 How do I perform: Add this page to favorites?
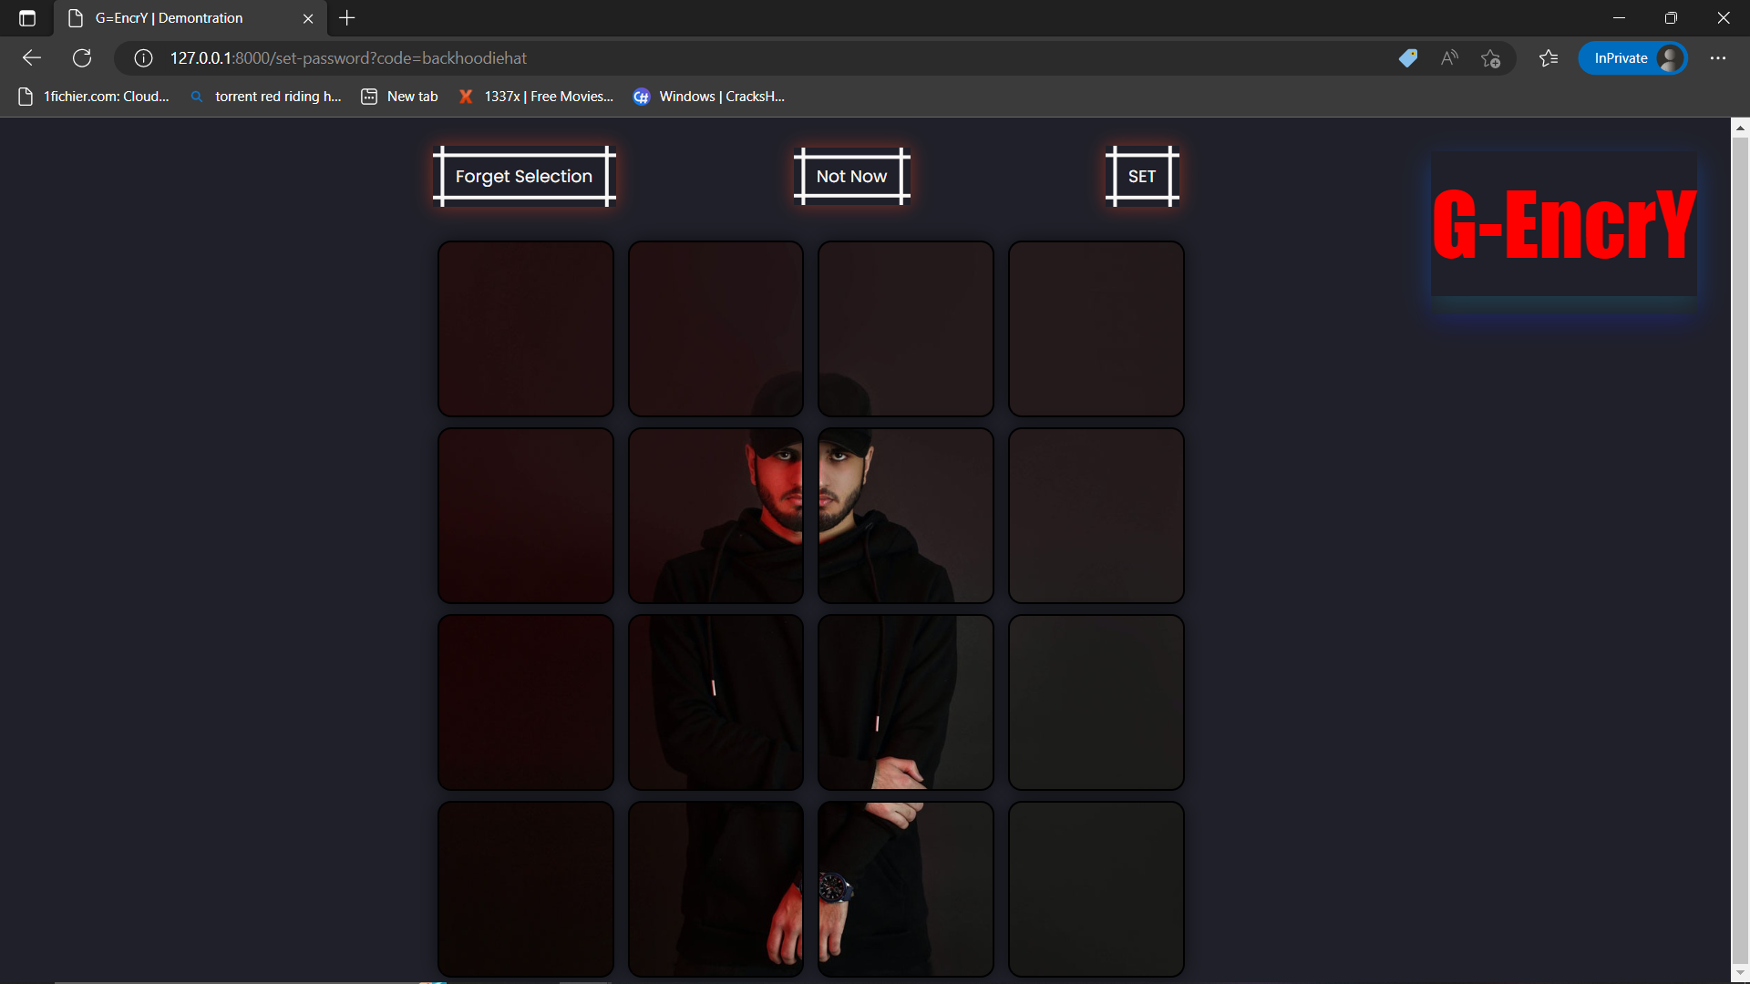click(1491, 57)
